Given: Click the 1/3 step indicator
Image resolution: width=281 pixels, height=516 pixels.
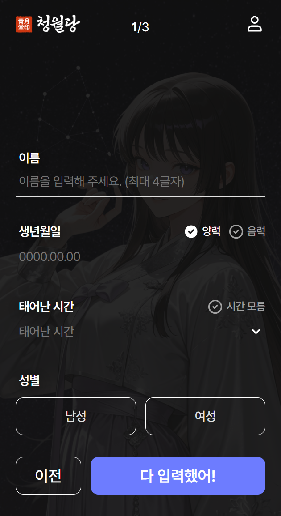Looking at the screenshot, I should [140, 27].
